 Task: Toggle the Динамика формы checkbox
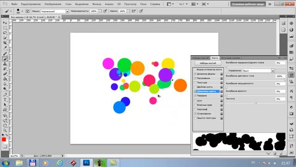point(195,74)
